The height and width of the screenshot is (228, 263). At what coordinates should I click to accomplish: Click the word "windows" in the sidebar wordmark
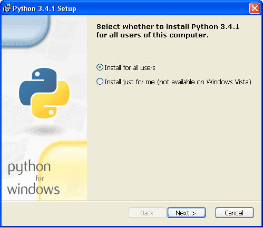point(33,189)
